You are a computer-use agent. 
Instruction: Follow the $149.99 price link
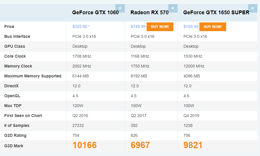pyautogui.click(x=138, y=26)
